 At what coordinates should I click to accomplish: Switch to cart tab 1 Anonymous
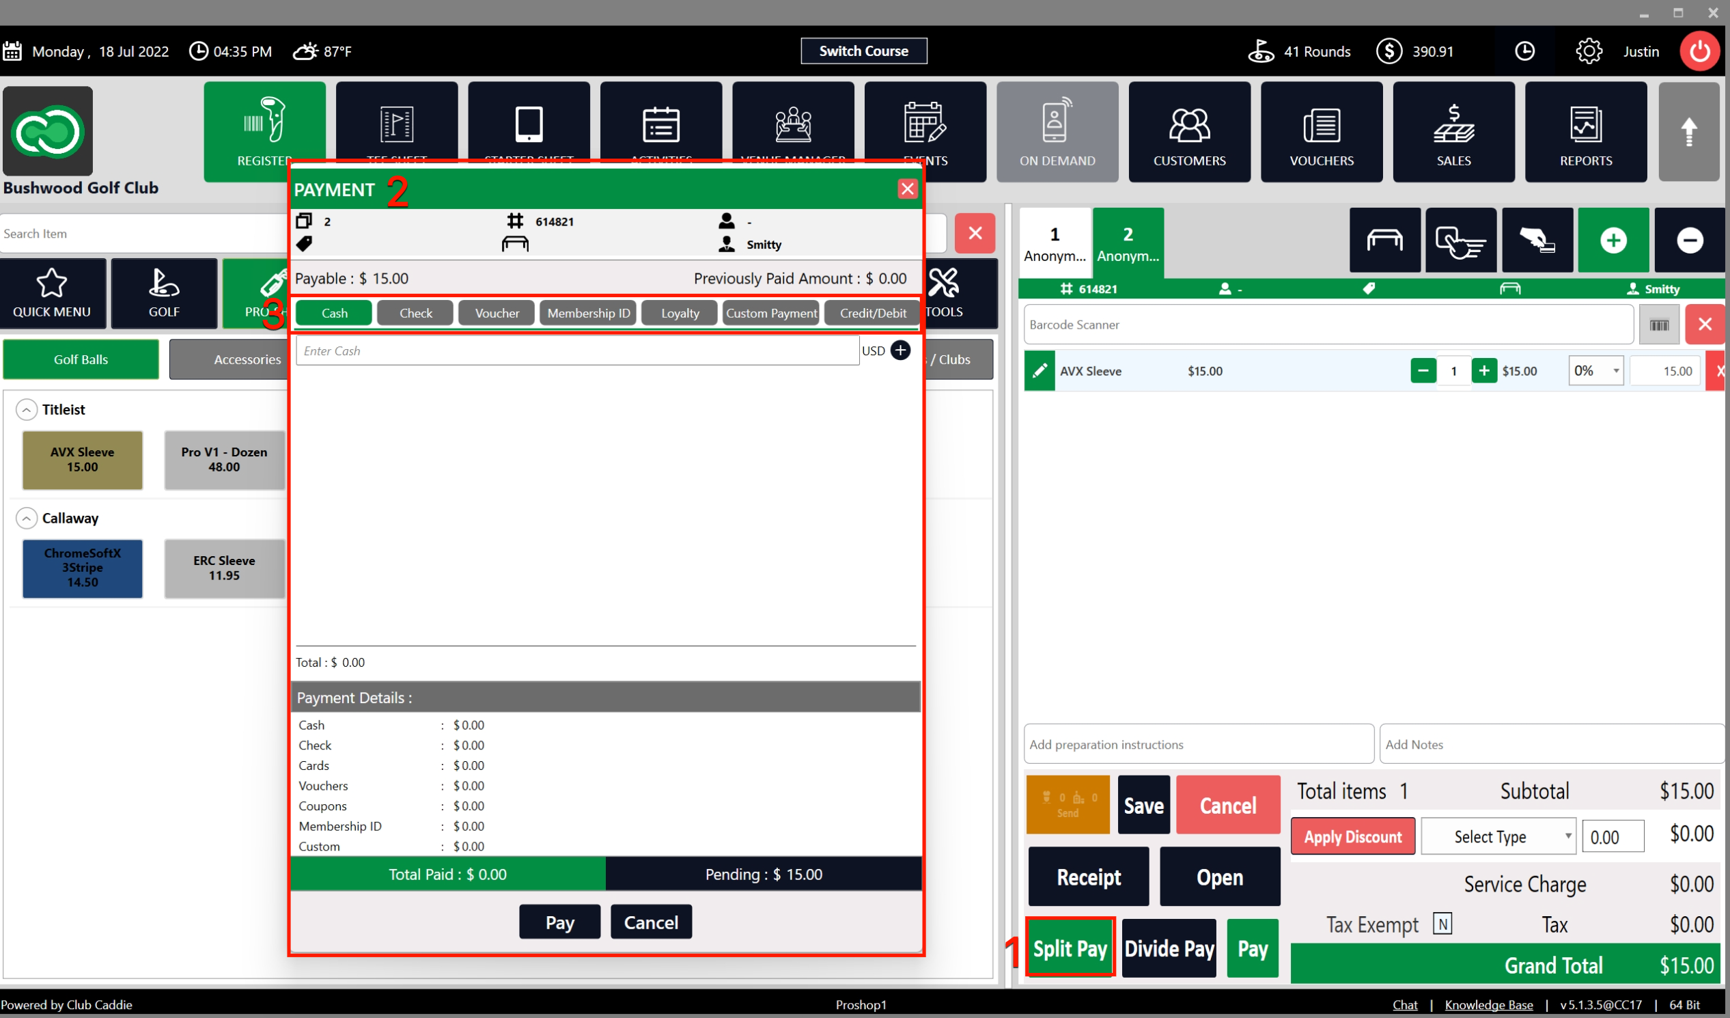point(1055,243)
